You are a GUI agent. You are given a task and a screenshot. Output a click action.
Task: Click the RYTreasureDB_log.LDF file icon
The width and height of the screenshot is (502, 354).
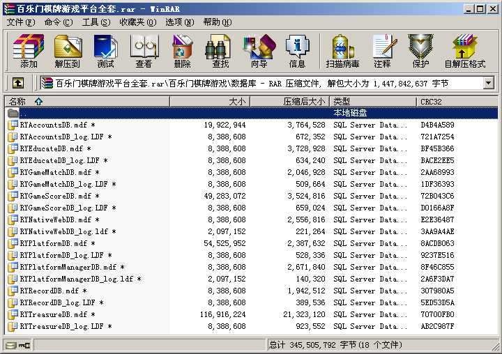tap(13, 326)
